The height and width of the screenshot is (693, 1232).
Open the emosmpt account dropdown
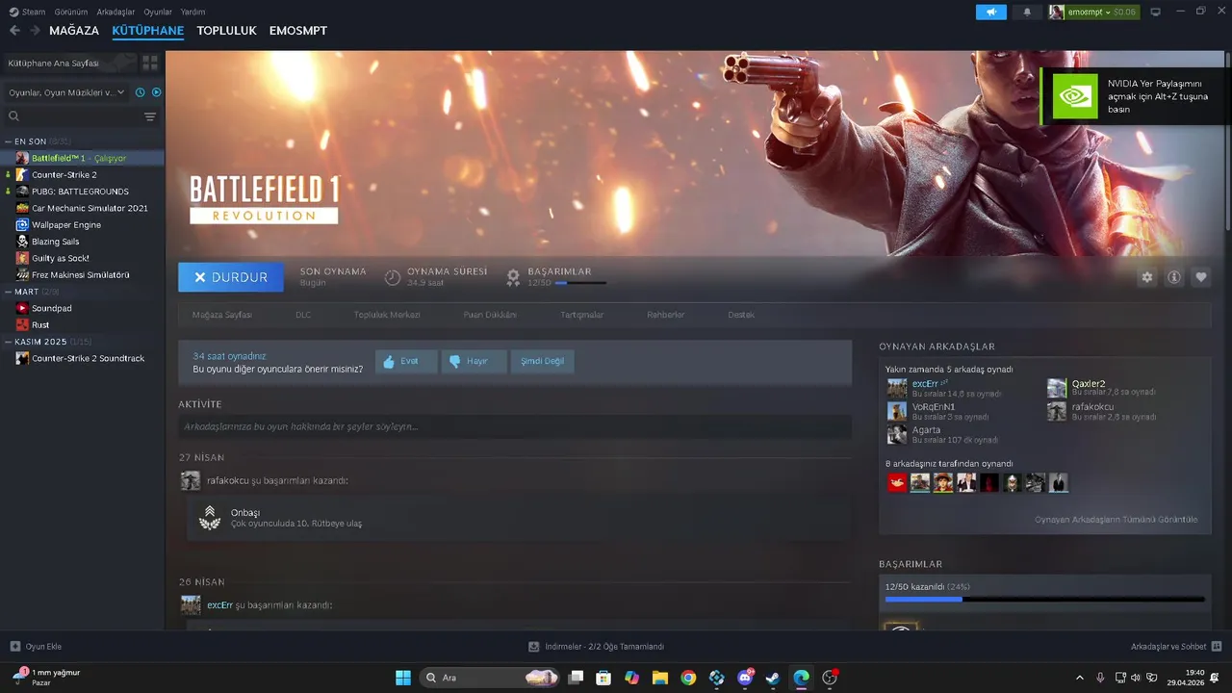pyautogui.click(x=1093, y=12)
